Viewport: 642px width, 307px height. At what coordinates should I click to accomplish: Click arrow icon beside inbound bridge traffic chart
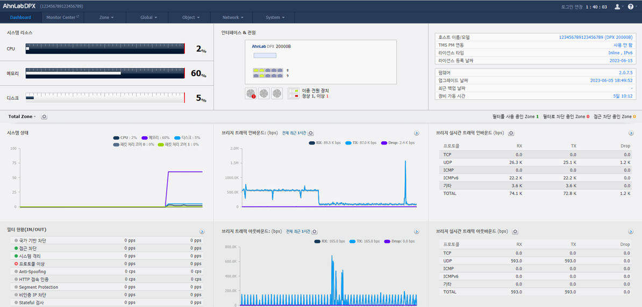tap(416, 133)
